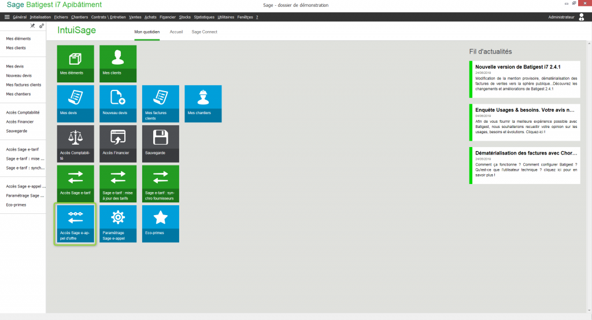Open the Mes clients tile
Screen dimensions: 592x320
[117, 63]
